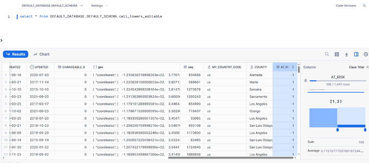Select the COUNTY column header
Image resolution: width=369 pixels, height=163 pixels.
260,67
